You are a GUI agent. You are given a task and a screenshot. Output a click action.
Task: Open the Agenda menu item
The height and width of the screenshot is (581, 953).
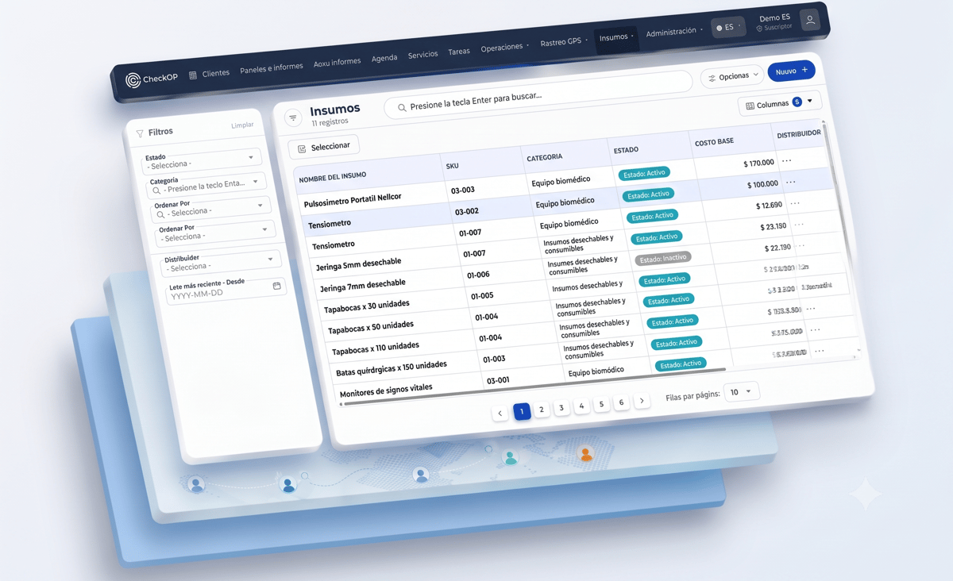[384, 58]
